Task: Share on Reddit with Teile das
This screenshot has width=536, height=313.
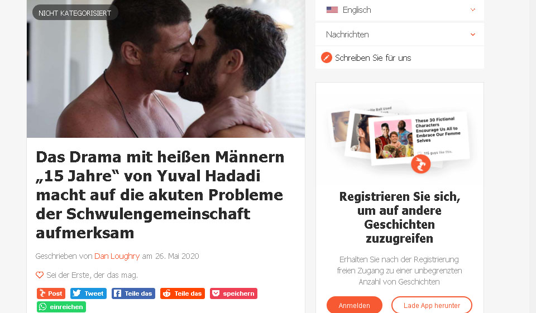Action: pyautogui.click(x=183, y=293)
